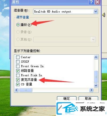Uncheck the CD 音量 checkbox
The height and width of the screenshot is (116, 107).
(x=18, y=84)
